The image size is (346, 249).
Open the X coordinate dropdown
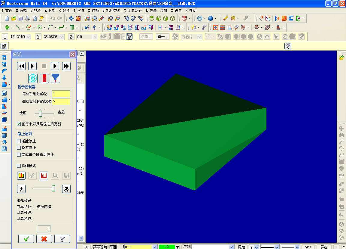pos(29,37)
